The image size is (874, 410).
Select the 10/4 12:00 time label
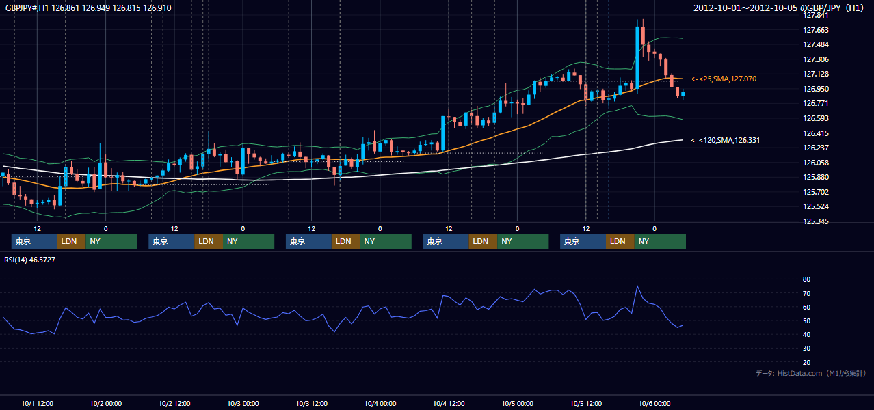coord(449,403)
